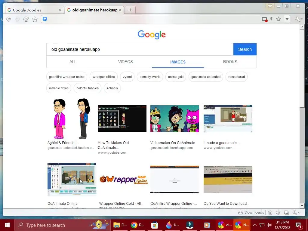Click the split screen icon in status bar
The height and width of the screenshot is (231, 308).
pyautogui.click(x=286, y=212)
